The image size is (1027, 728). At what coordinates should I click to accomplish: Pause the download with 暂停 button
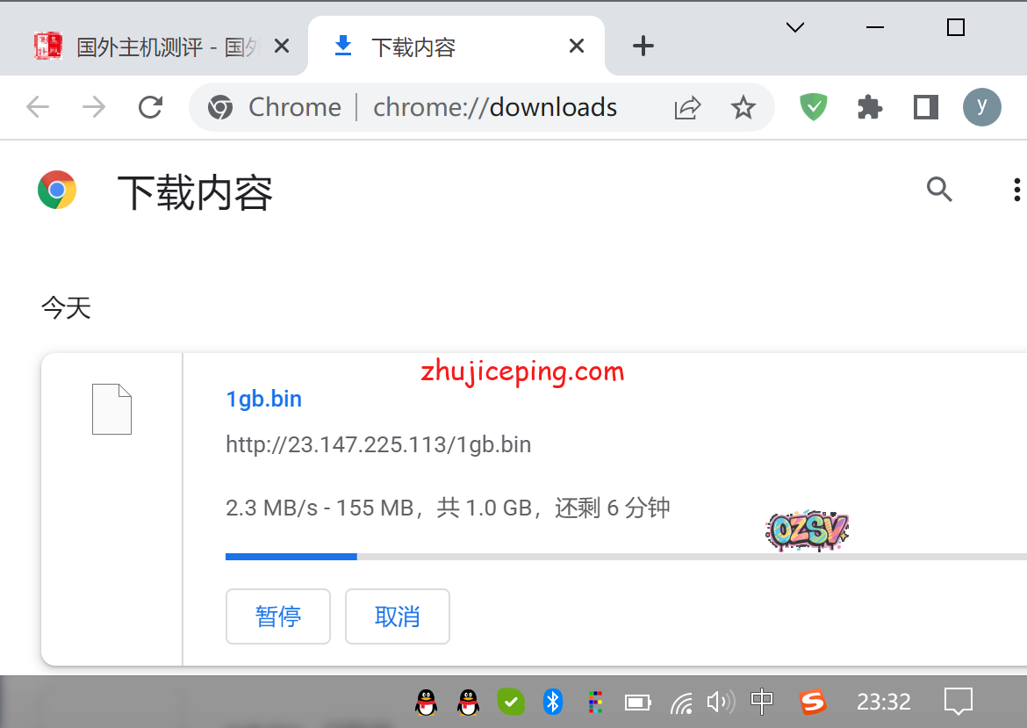pos(278,616)
